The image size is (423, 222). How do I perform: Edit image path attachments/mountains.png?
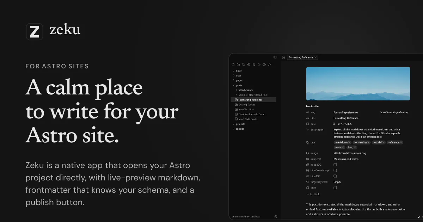[350, 153]
